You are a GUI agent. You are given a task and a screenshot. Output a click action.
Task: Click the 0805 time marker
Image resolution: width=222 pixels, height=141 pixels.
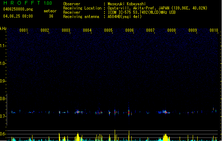click(108, 30)
